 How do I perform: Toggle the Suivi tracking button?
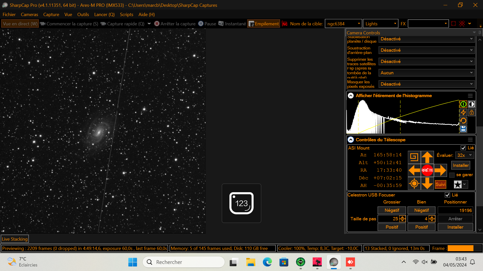pyautogui.click(x=440, y=184)
